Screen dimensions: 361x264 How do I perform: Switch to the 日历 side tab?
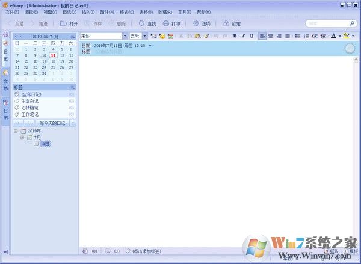click(5, 111)
